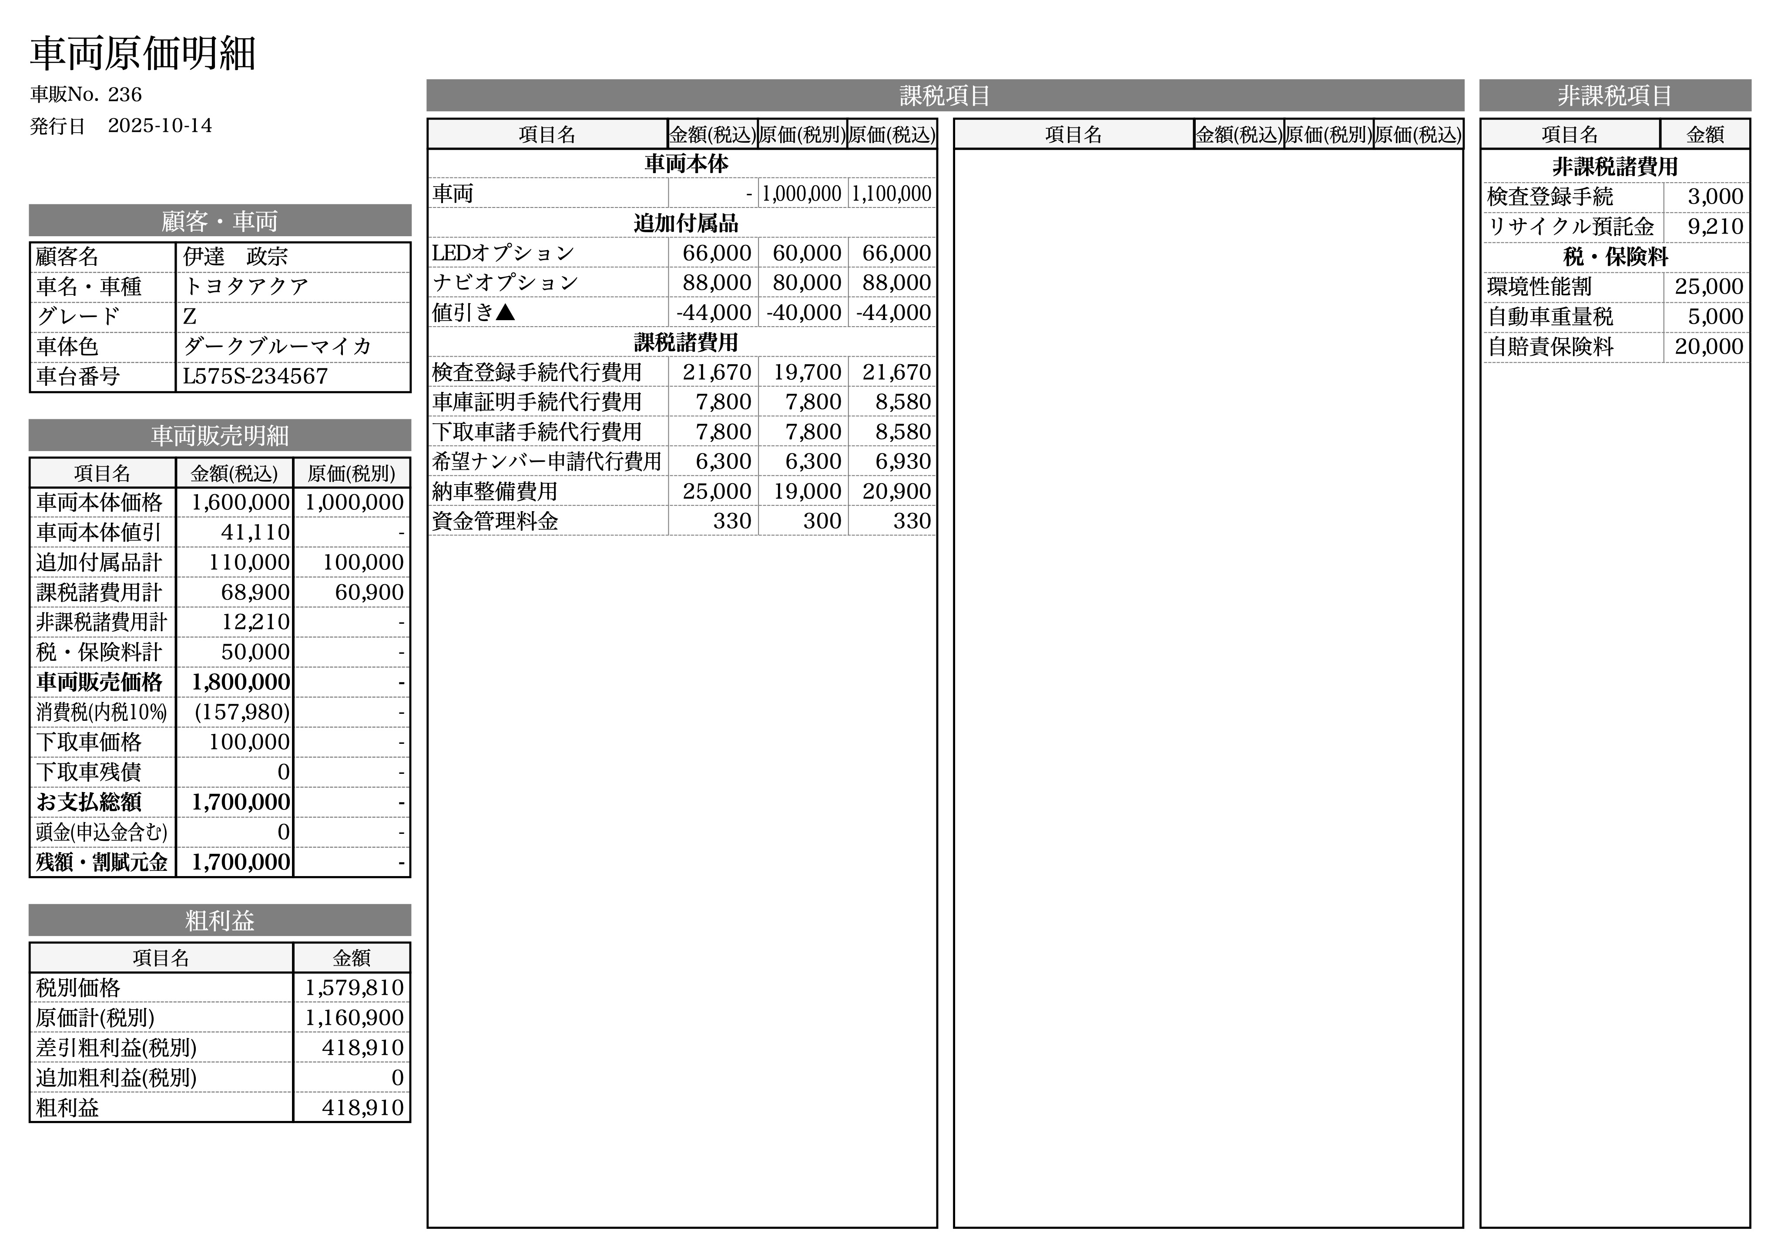Select the 粗利益 418,910 total cell
Image resolution: width=1781 pixels, height=1258 pixels.
click(362, 1107)
